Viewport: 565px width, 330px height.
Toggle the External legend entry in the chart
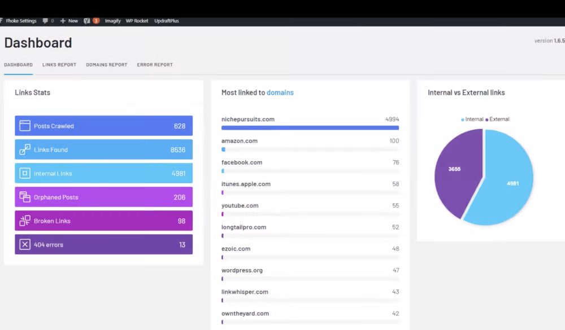497,119
